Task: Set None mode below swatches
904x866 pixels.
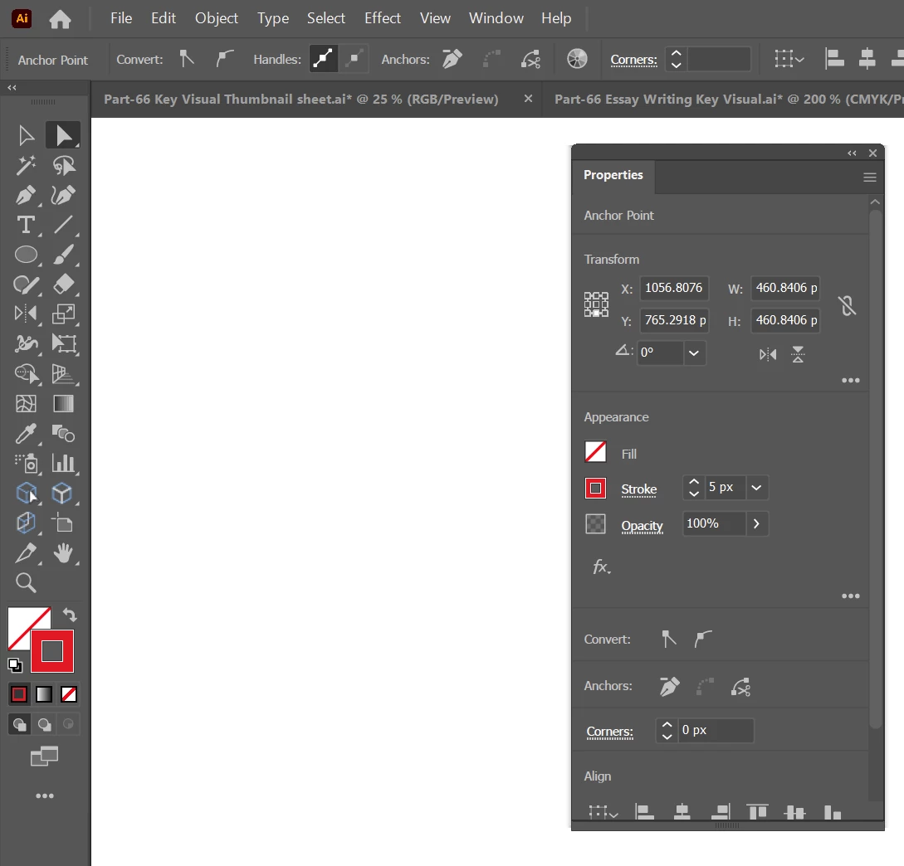Action: [69, 694]
